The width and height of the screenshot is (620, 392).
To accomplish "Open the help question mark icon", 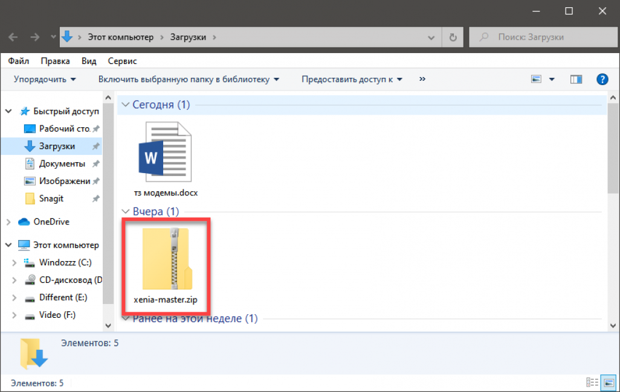I will [602, 79].
